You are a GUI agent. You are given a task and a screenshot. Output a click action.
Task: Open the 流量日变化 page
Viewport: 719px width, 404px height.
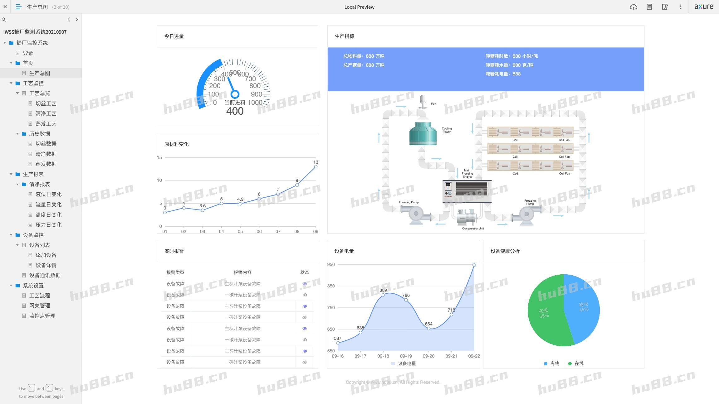[48, 204]
